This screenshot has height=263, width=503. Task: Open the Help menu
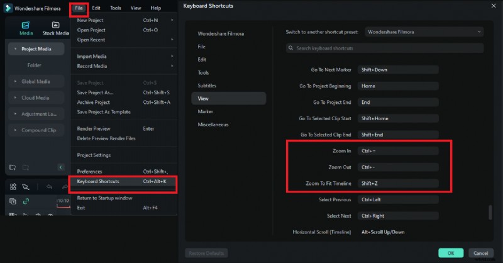click(x=155, y=8)
